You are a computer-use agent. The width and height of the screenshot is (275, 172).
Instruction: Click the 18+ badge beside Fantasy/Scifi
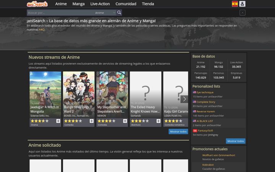coord(195,131)
